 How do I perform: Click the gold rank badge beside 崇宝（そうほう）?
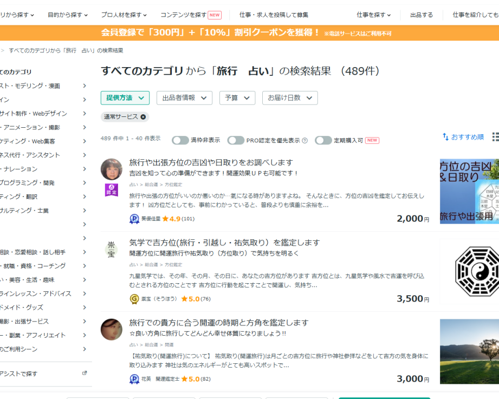(134, 299)
